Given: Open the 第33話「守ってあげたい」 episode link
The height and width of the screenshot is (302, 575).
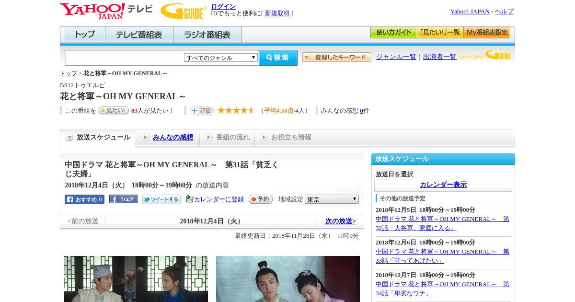Looking at the screenshot, I should pyautogui.click(x=442, y=256).
